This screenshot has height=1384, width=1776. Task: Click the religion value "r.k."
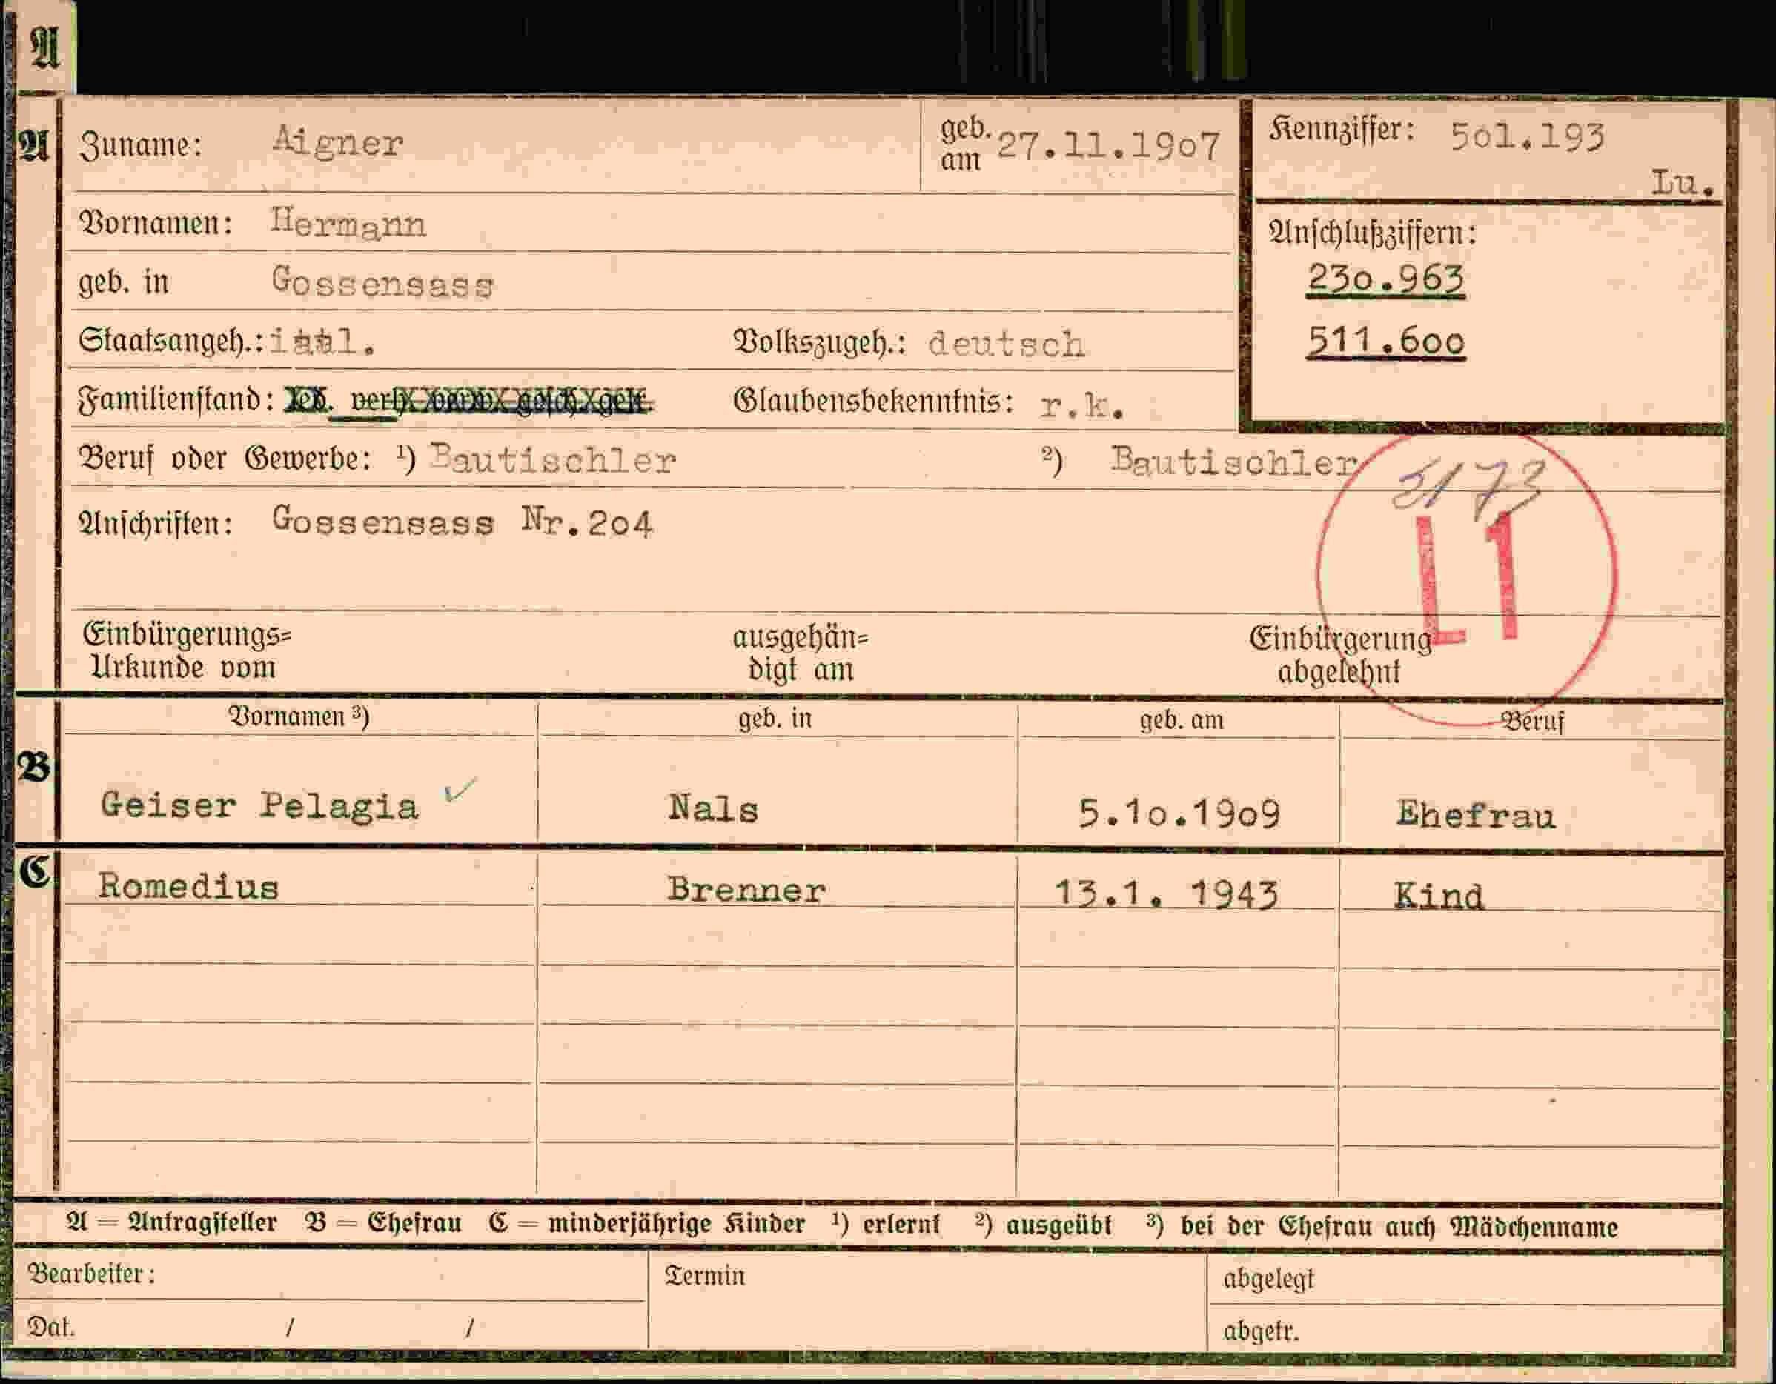(x=1081, y=405)
